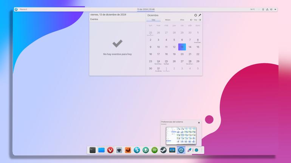
Task: Click the color picker dropper icon in the dock
Action: coord(189,150)
